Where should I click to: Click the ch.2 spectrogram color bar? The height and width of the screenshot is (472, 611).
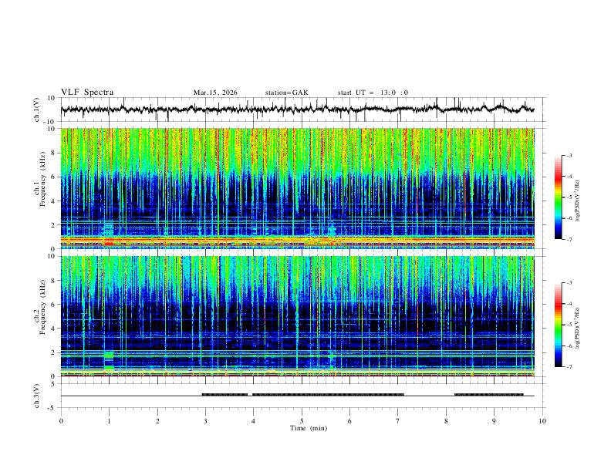[559, 325]
